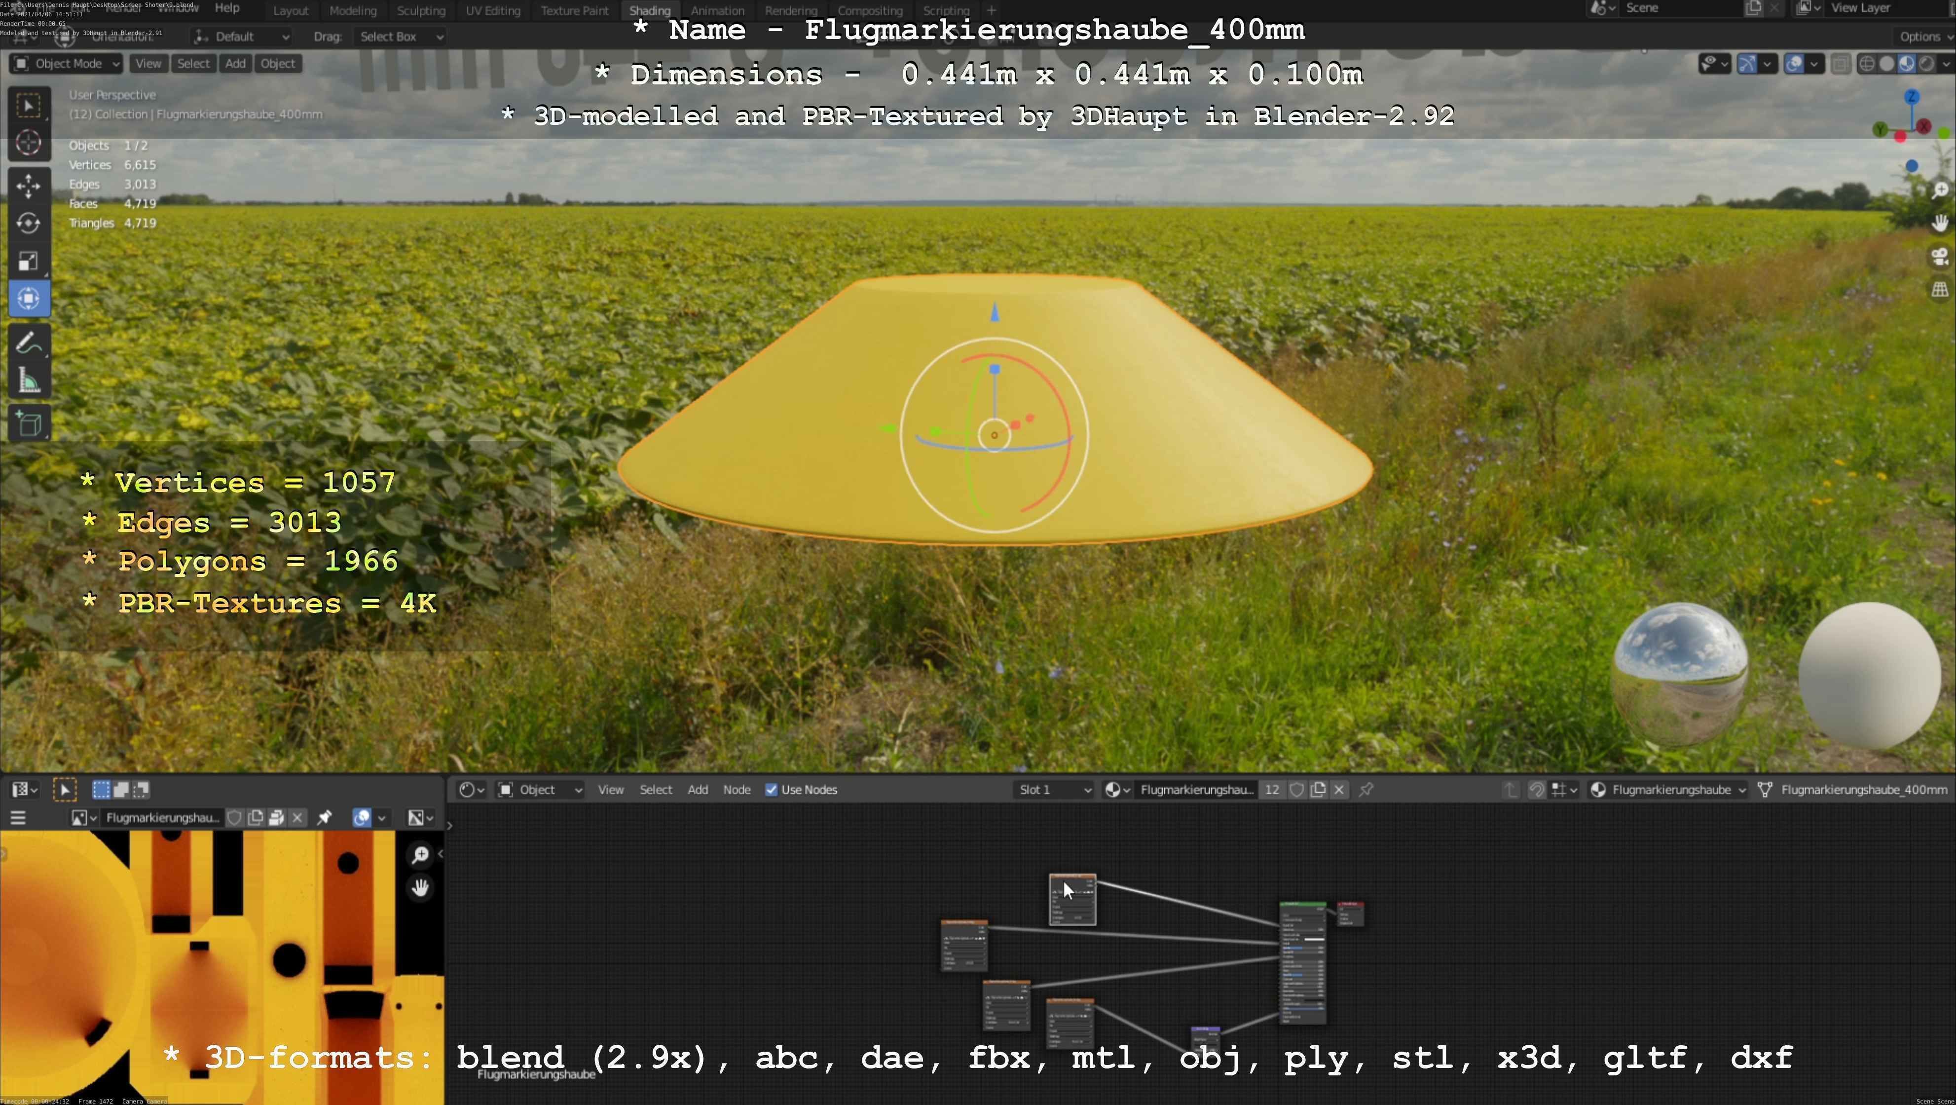This screenshot has width=1956, height=1105.
Task: Toggle X-ray mode in viewport header
Action: pos(1841,64)
